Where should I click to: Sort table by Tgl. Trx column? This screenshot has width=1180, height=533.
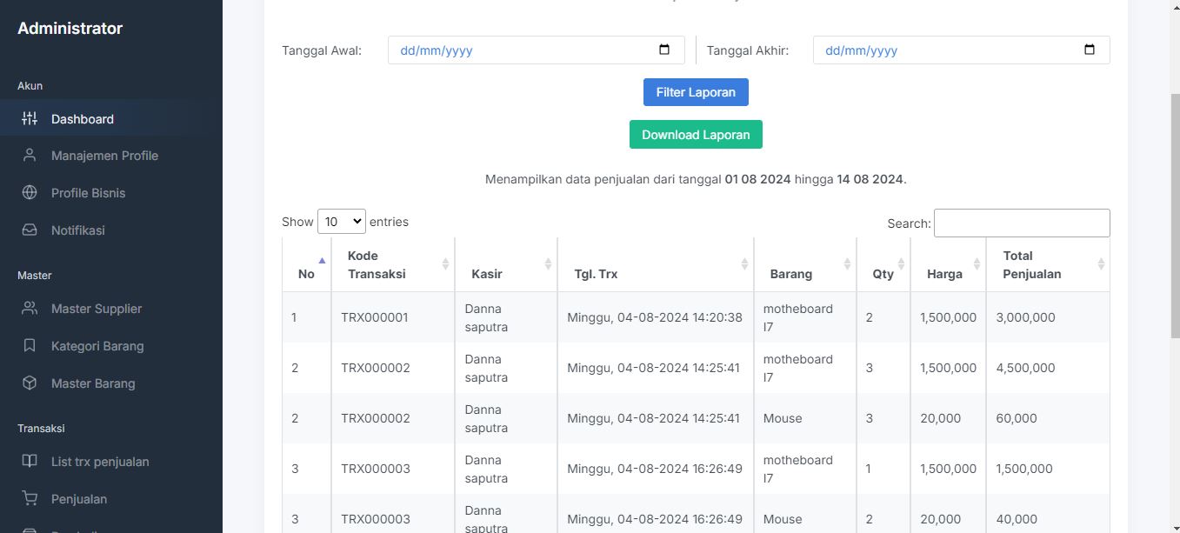pyautogui.click(x=655, y=264)
